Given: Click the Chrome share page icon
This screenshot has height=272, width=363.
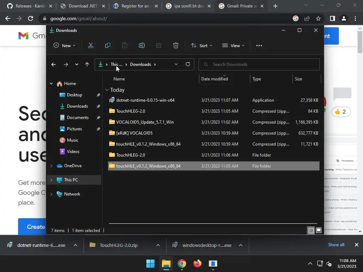Looking at the screenshot, I should [x=307, y=18].
